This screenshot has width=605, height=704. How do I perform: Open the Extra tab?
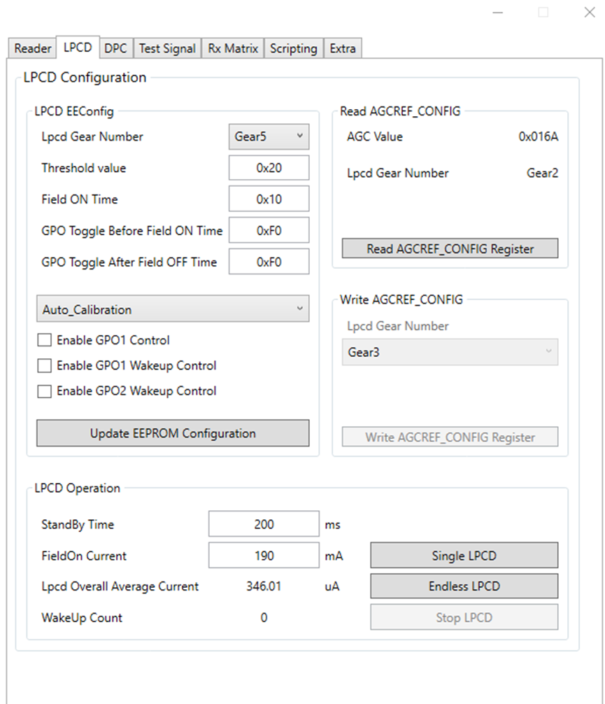pos(342,48)
